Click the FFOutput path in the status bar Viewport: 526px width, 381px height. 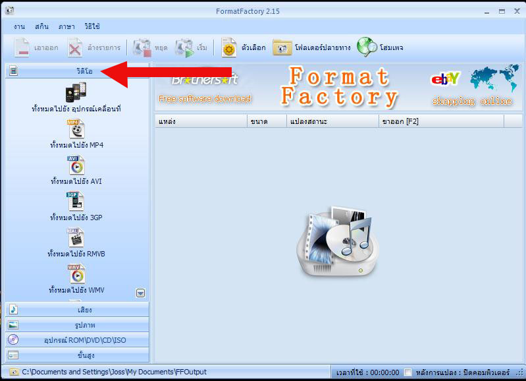(x=115, y=372)
